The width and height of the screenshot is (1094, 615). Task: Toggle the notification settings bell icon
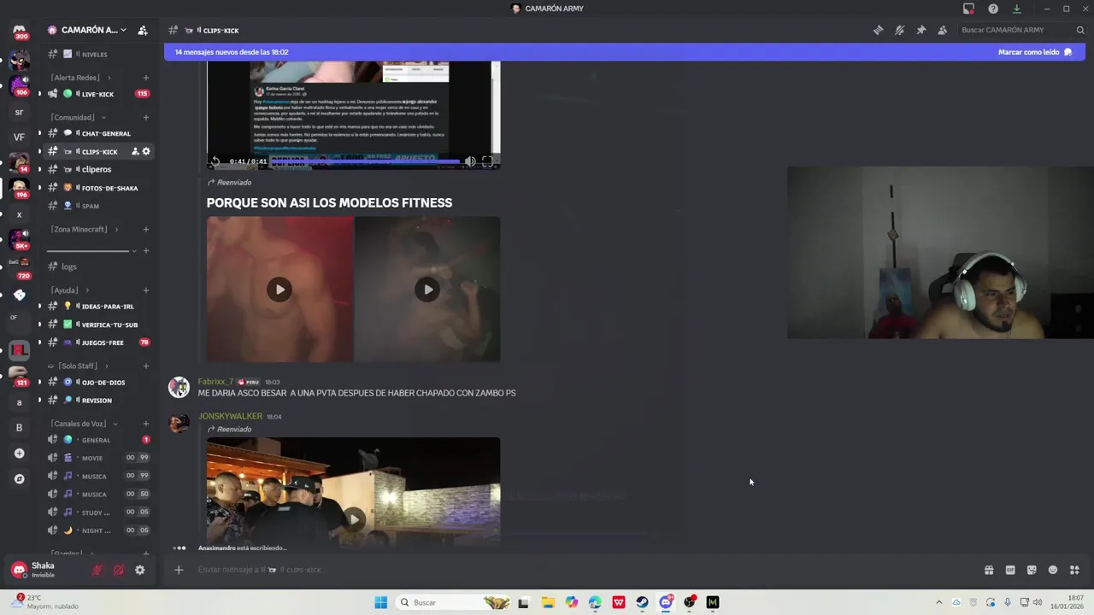pyautogui.click(x=899, y=30)
